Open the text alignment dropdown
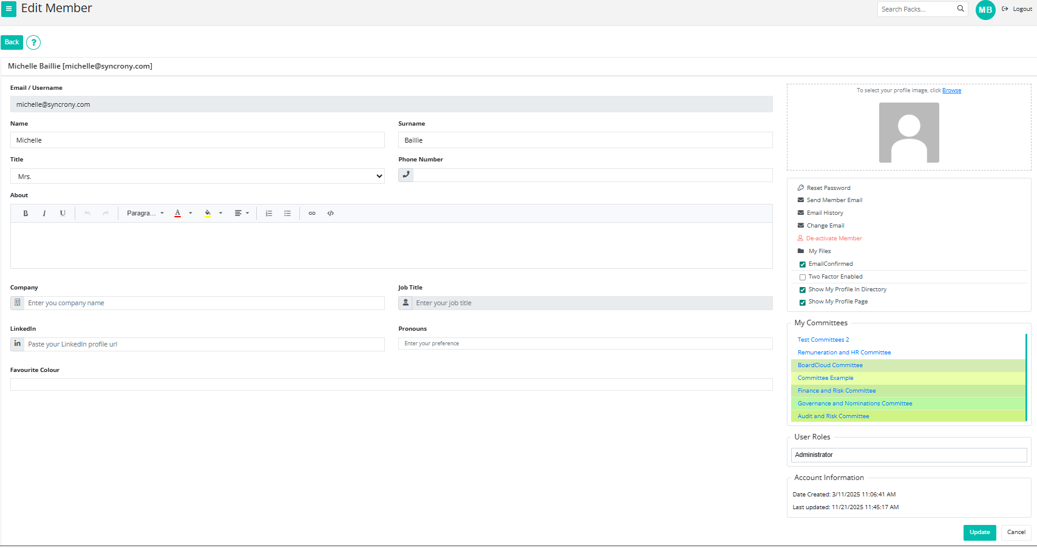Viewport: 1037px width, 548px height. click(242, 214)
